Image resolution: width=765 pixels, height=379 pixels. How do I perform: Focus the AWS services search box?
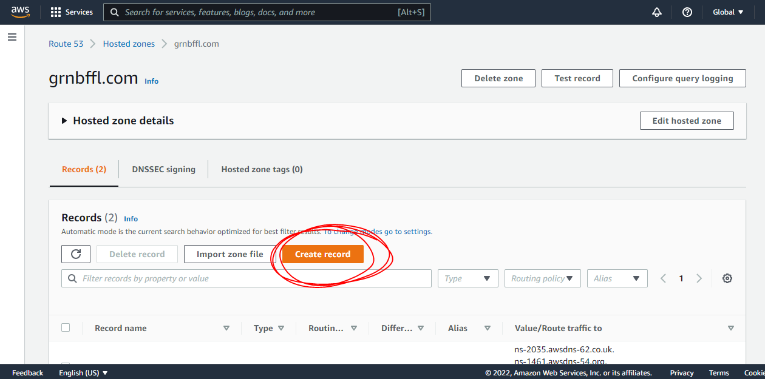tap(267, 12)
